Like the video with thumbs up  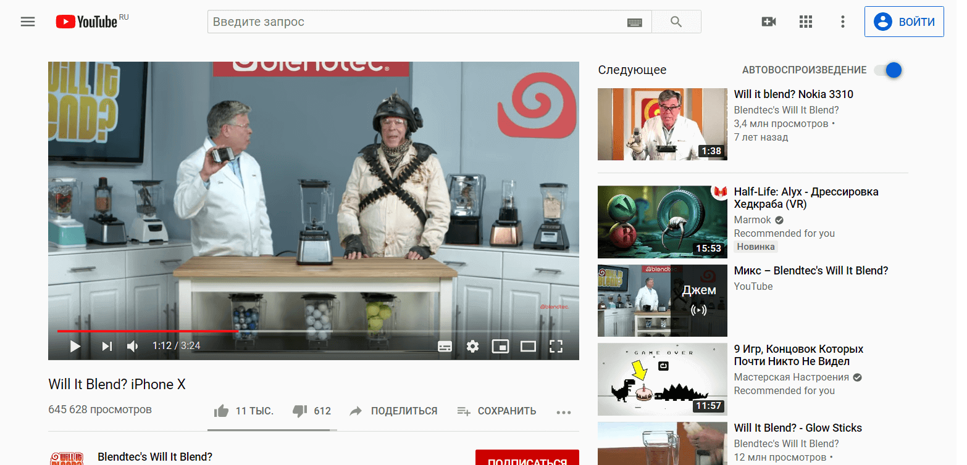coord(221,411)
